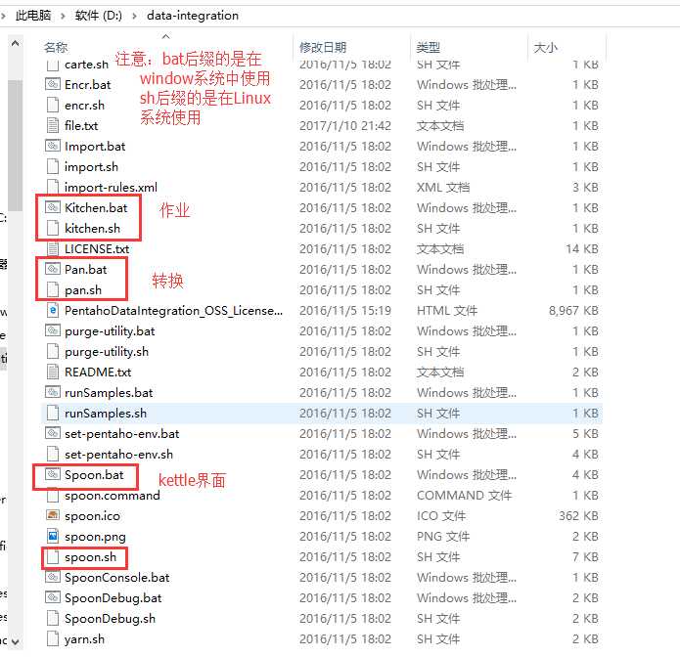
Task: Click the Spoon.bat batch file icon
Action: click(53, 474)
